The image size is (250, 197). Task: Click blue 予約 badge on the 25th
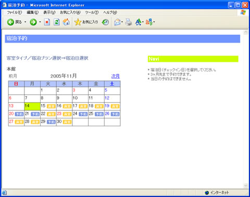click(x=99, y=114)
